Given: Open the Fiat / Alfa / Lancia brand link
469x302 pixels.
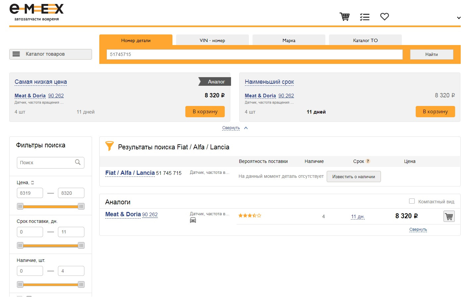Looking at the screenshot, I should (x=130, y=173).
